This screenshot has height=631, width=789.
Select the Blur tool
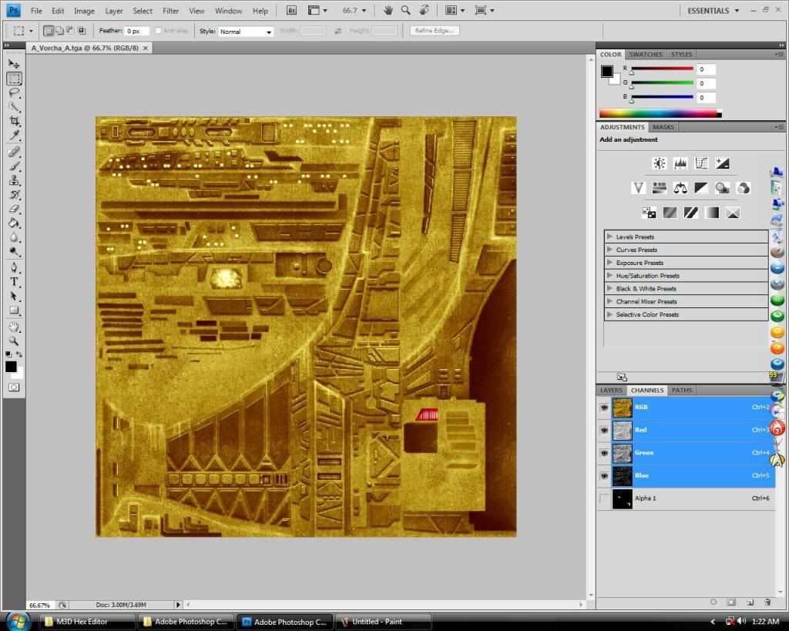(x=14, y=237)
